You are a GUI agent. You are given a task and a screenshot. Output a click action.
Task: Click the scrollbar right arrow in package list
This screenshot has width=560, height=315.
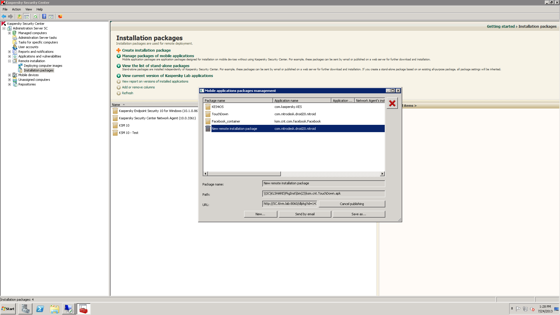(382, 174)
